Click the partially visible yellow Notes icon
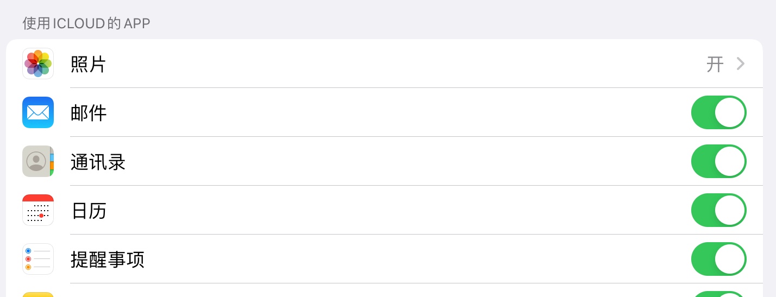The width and height of the screenshot is (776, 297). [38, 294]
